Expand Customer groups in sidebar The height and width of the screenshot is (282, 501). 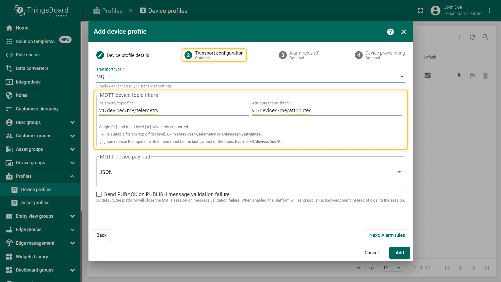point(73,136)
